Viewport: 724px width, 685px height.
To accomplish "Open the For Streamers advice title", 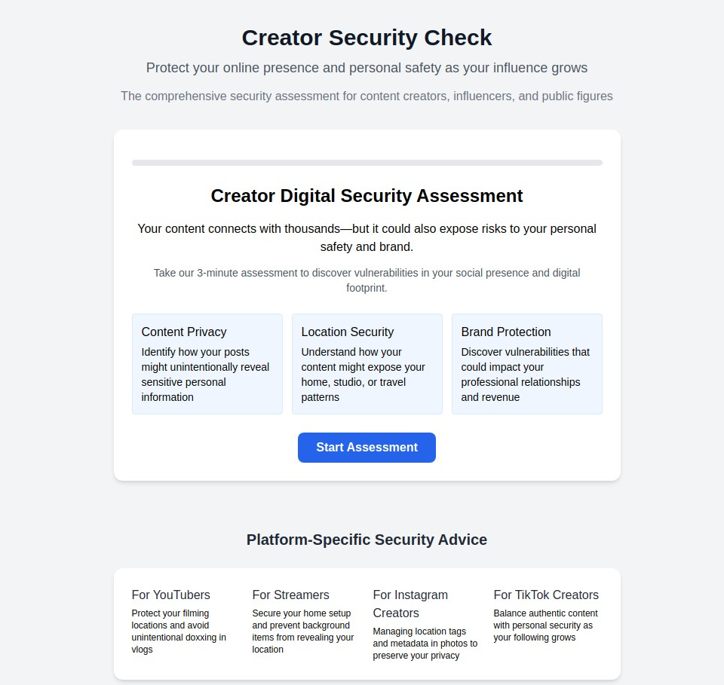I will point(291,595).
